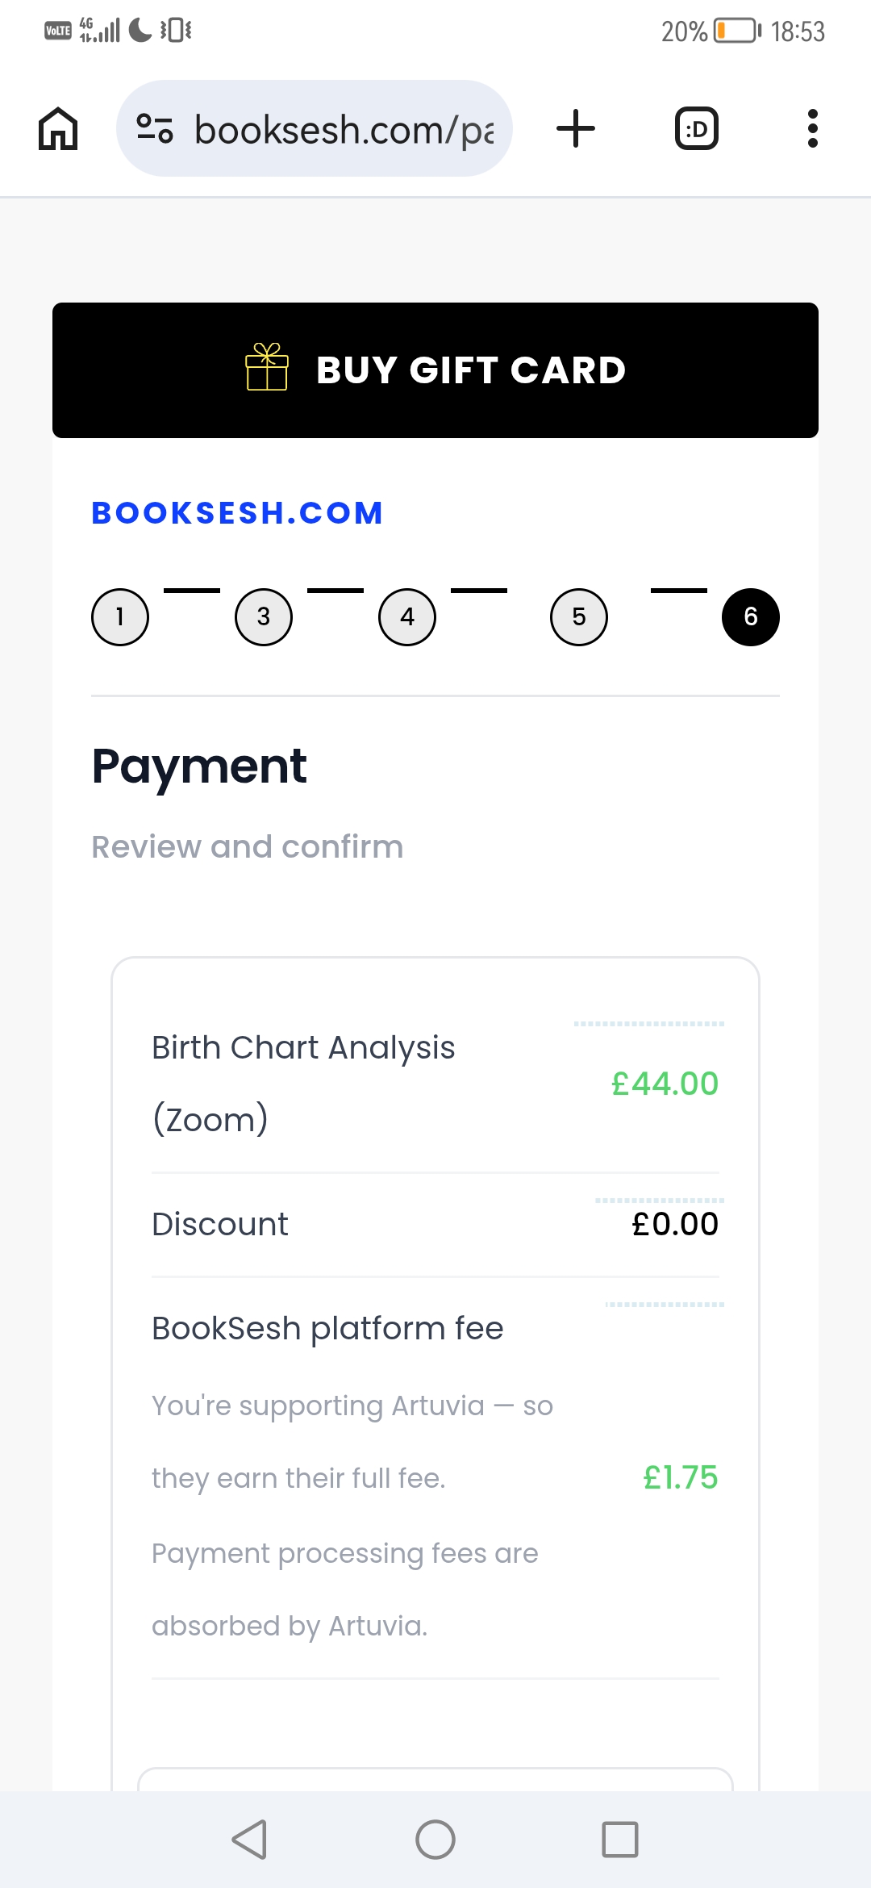Go to step 5 in progress

coord(579,617)
